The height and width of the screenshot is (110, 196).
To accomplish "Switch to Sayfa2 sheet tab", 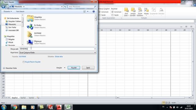I will click(23, 98).
